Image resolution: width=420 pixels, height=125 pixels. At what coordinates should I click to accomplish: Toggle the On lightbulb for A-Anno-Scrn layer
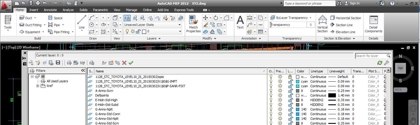[x=271, y=91]
